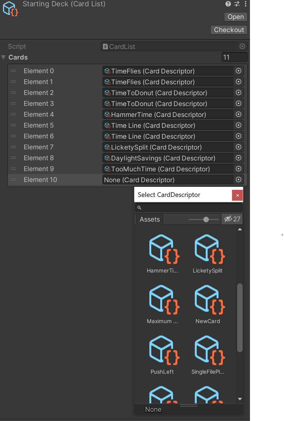Click the CardList script field

pyautogui.click(x=174, y=47)
